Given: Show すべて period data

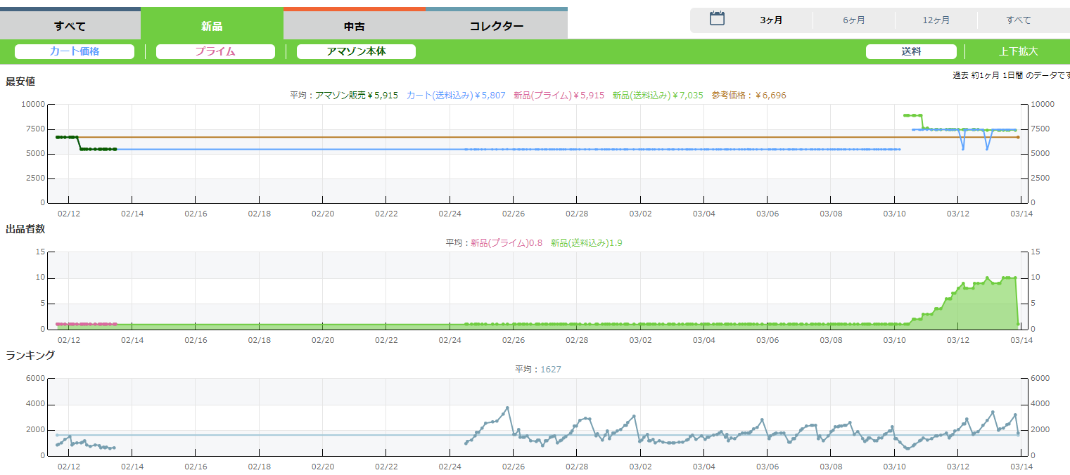Looking at the screenshot, I should tap(1018, 20).
